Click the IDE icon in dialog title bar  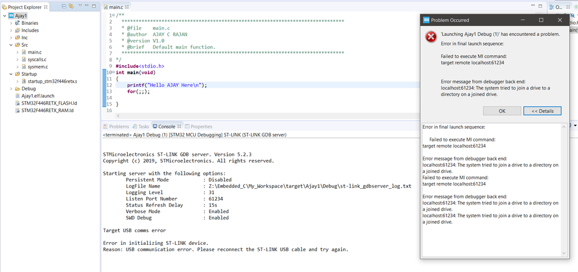click(426, 20)
